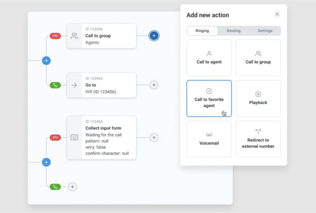Viewport: 316px width, 213px height.
Task: Click the plus next to the bottom green phone
Action: (x=73, y=187)
